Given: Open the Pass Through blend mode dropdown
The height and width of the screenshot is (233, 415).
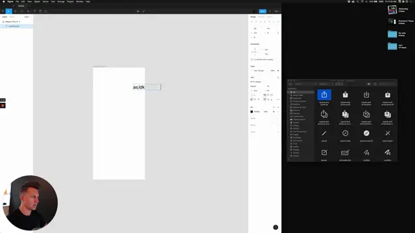Looking at the screenshot, I should click(x=259, y=71).
